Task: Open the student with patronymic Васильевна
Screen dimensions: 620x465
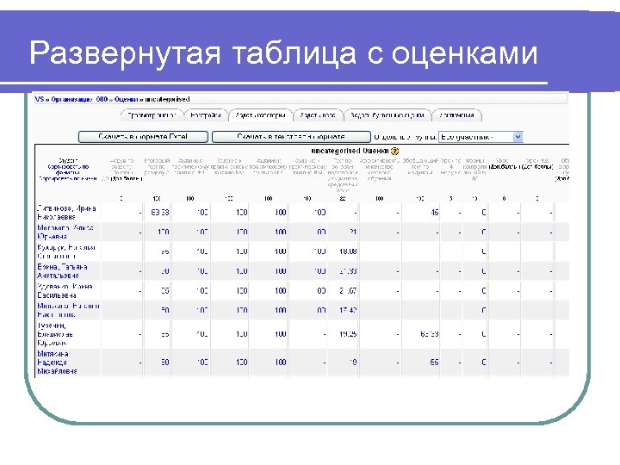Action: click(x=65, y=291)
